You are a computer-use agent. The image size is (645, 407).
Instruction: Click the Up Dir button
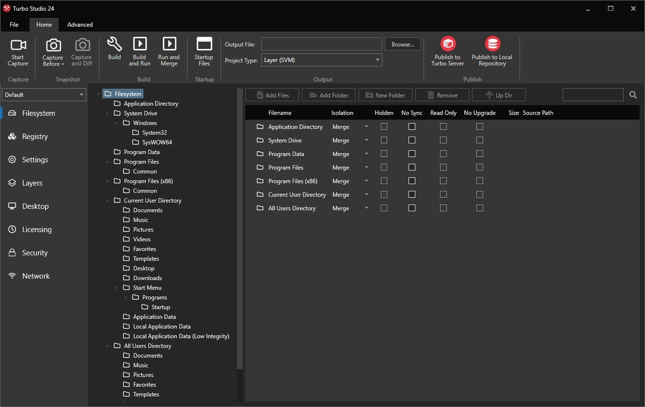[x=499, y=95]
